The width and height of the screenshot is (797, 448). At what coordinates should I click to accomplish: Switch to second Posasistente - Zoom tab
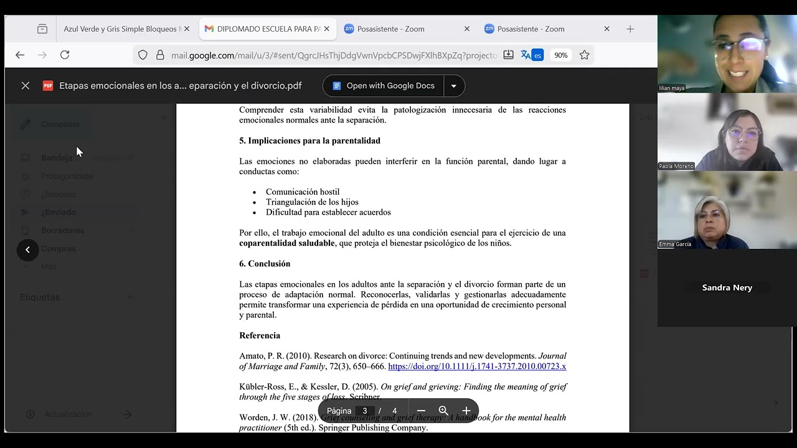[x=531, y=29]
